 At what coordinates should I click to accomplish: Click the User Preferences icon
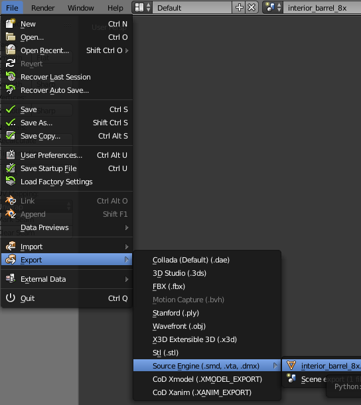pyautogui.click(x=11, y=155)
